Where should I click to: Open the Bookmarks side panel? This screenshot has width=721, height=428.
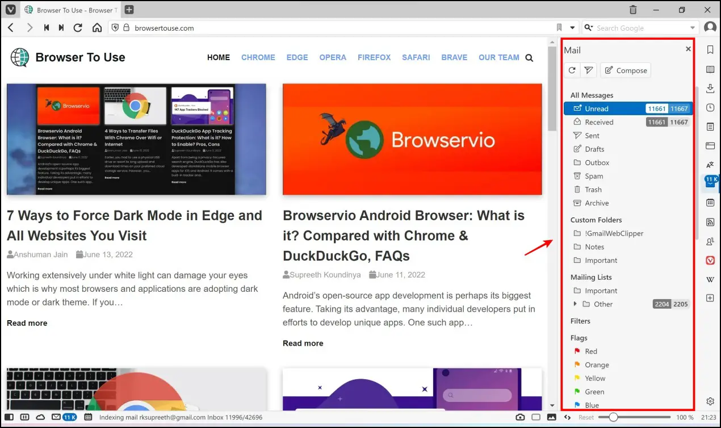[x=710, y=50]
